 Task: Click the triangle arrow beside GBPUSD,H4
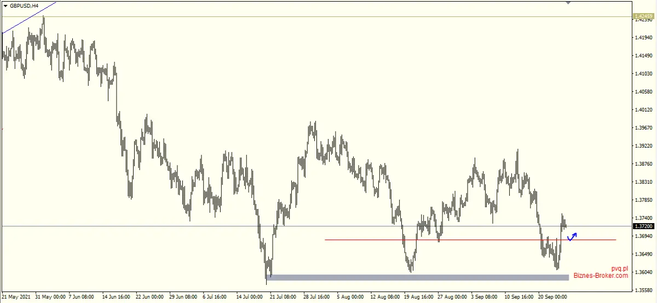[6, 5]
